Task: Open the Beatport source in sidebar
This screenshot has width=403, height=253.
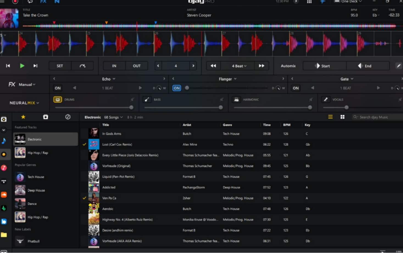Action: tap(4, 208)
